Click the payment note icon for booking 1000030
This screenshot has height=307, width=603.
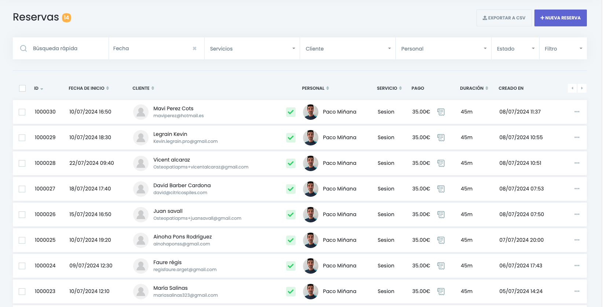[x=441, y=112]
